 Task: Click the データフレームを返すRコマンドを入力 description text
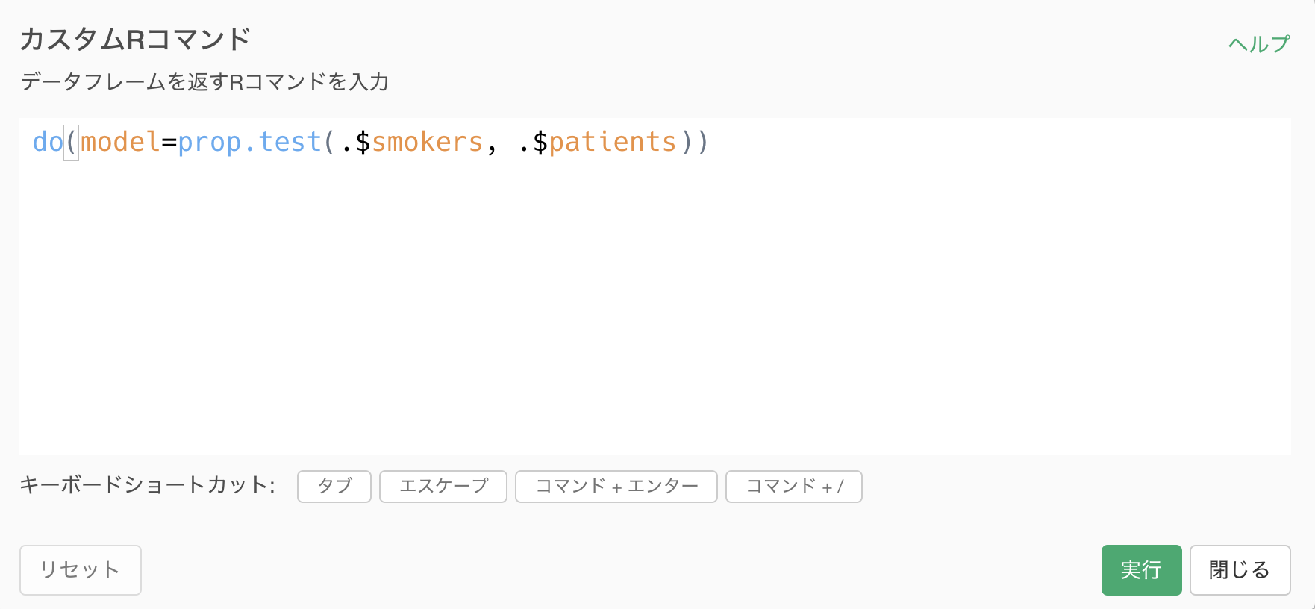204,81
